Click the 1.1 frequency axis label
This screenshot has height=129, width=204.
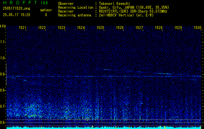coord(3,42)
